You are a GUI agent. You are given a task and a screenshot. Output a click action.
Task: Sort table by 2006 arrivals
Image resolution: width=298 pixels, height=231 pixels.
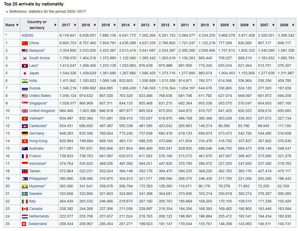tap(293, 25)
